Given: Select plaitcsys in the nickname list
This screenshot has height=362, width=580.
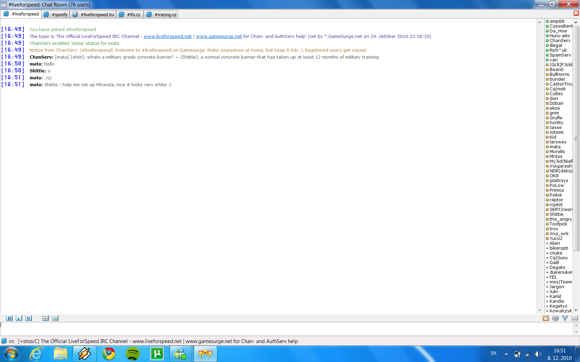Looking at the screenshot, I should click(558, 181).
